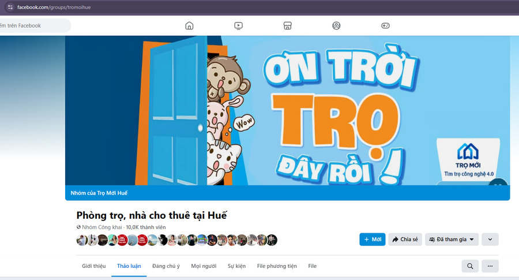Open the Đáng chú ý tab
519x280 pixels.
tap(166, 266)
